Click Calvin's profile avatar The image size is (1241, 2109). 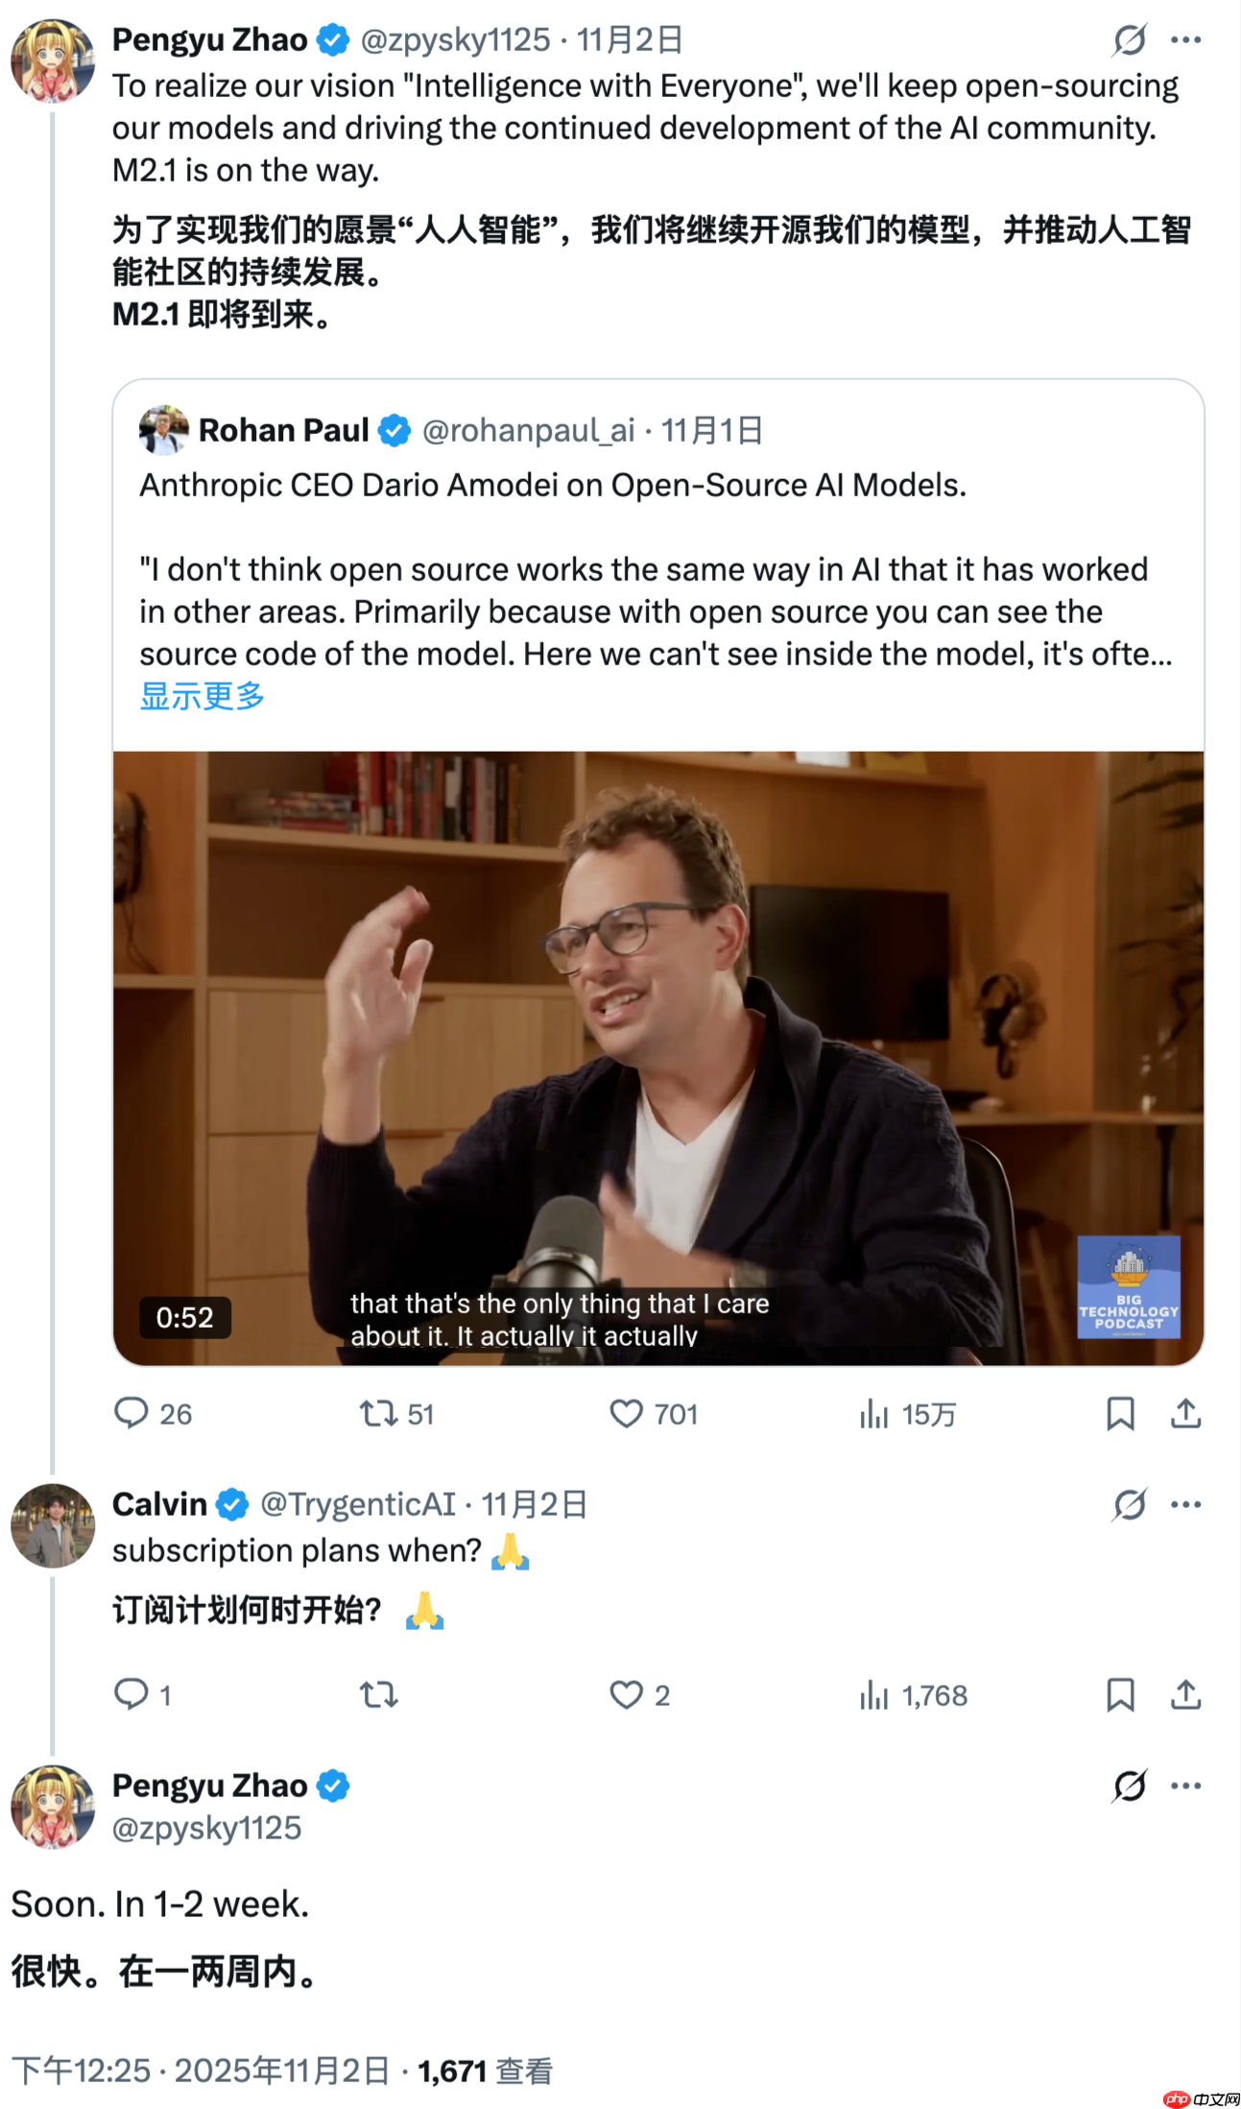click(x=53, y=1525)
